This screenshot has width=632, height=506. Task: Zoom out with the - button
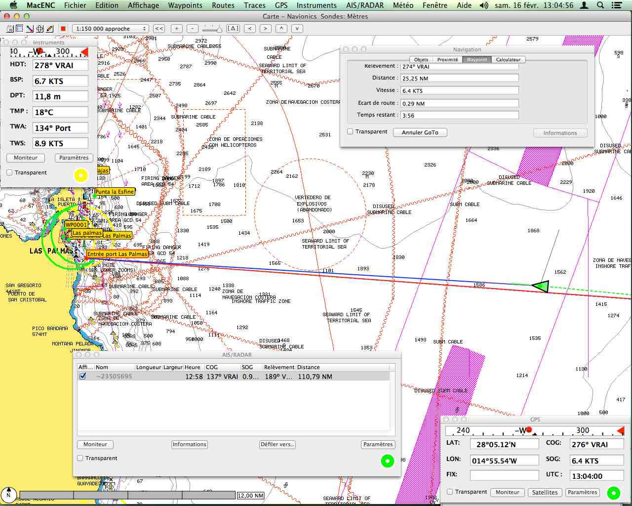click(193, 29)
